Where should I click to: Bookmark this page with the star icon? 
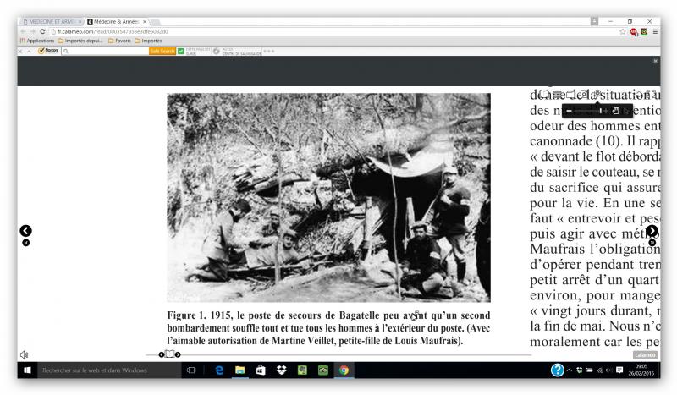tap(622, 31)
